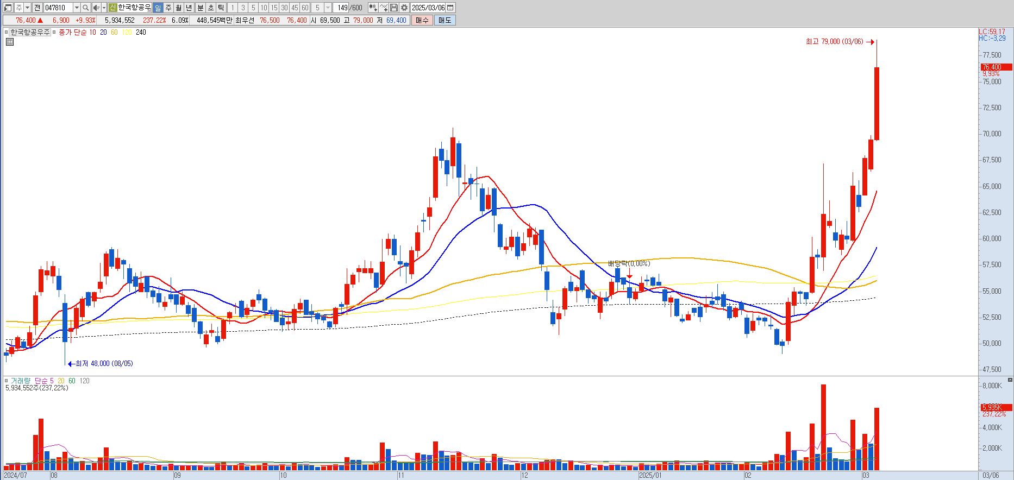This screenshot has width=1014, height=480.
Task: Save the chart with the floppy disk icon
Action: pos(394,8)
